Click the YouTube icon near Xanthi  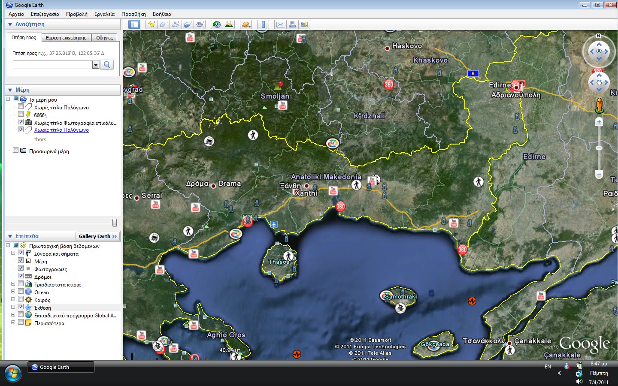tap(333, 190)
